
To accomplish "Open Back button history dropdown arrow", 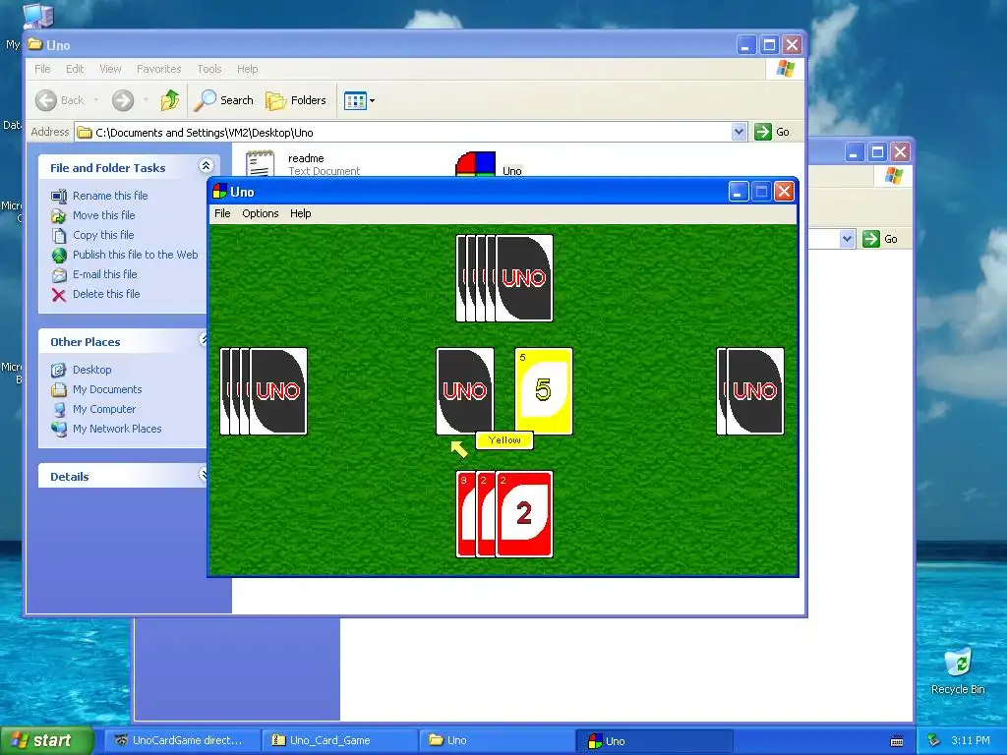I will (x=96, y=100).
